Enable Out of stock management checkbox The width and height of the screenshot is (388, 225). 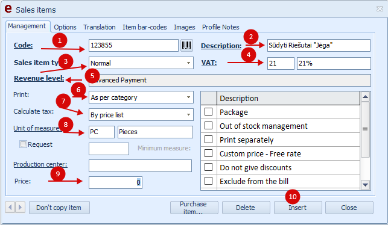208,126
